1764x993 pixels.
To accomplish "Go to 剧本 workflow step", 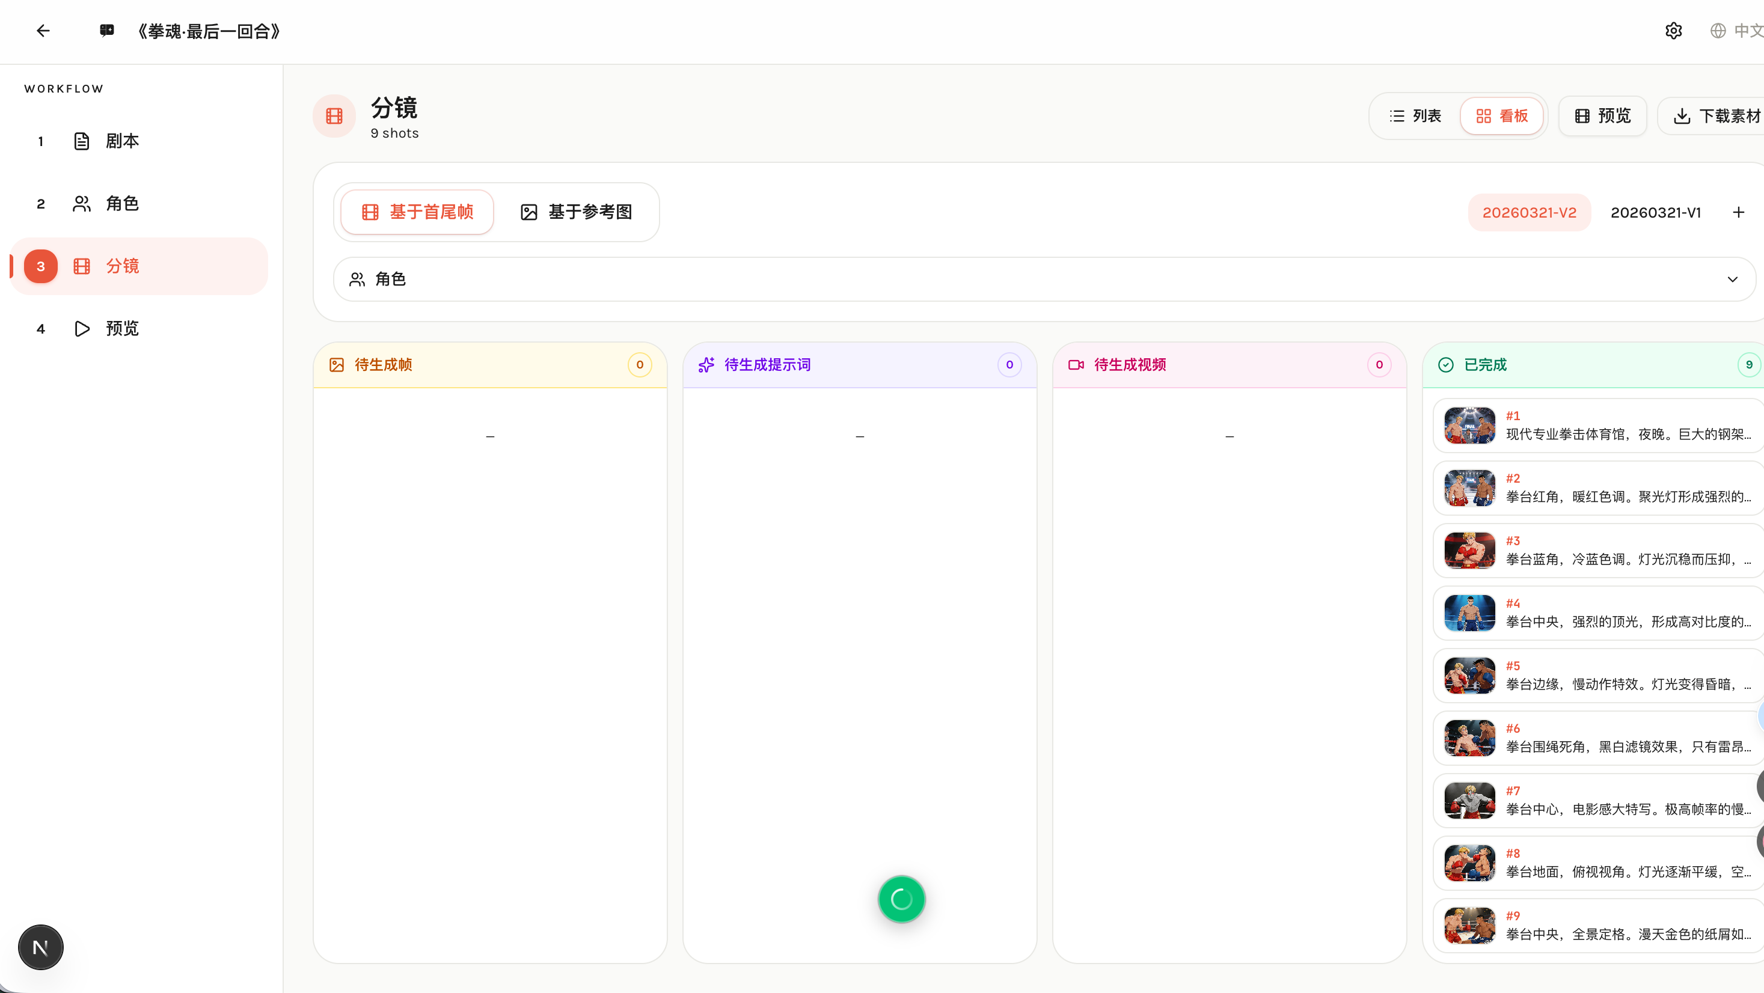I will pos(122,141).
